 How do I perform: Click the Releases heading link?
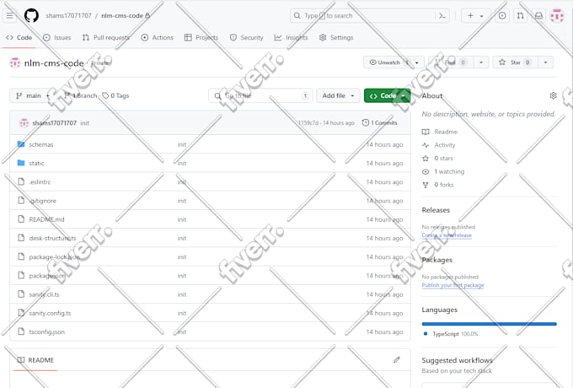point(436,210)
